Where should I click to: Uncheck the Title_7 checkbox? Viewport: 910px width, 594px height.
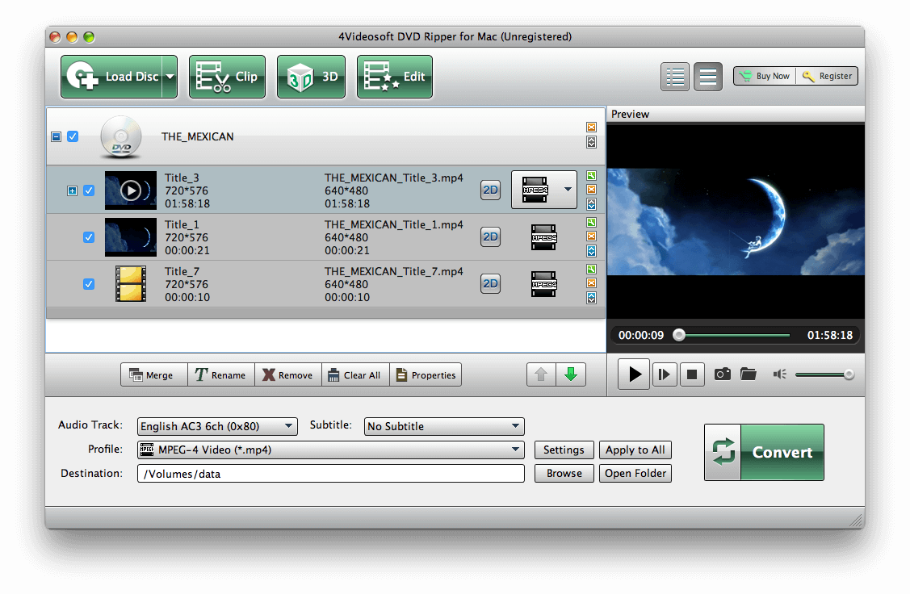(x=89, y=284)
